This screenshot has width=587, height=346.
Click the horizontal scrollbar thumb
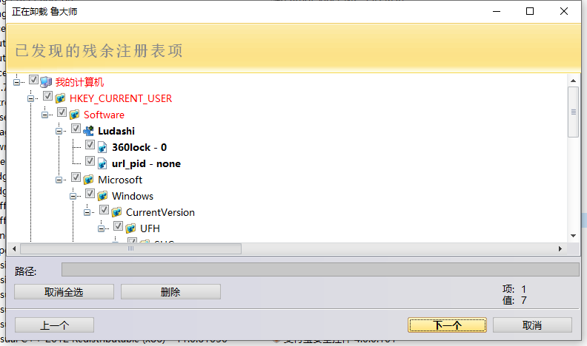click(x=130, y=248)
